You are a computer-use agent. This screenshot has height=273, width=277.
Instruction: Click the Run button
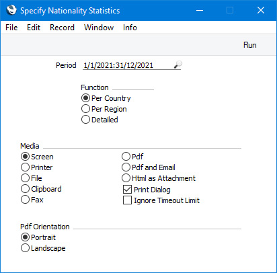pyautogui.click(x=250, y=45)
